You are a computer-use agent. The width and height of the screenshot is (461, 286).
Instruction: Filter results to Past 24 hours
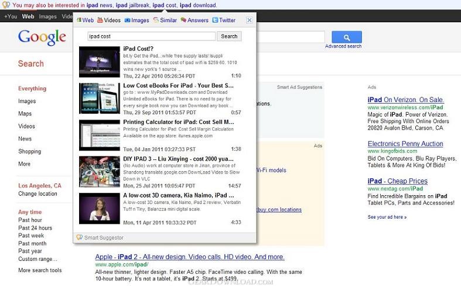[35, 228]
